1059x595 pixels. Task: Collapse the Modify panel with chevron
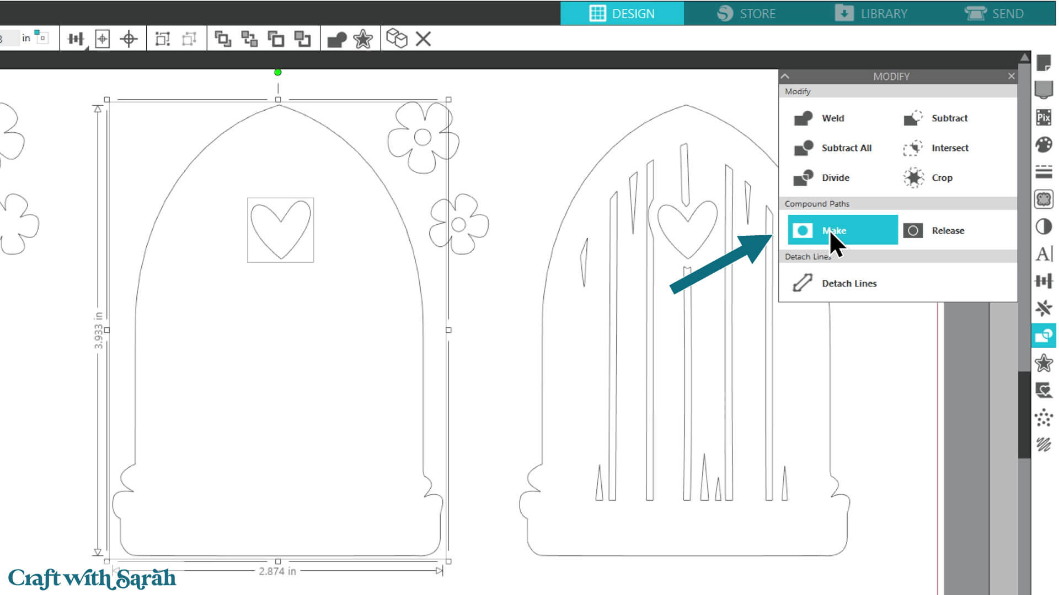(x=785, y=76)
